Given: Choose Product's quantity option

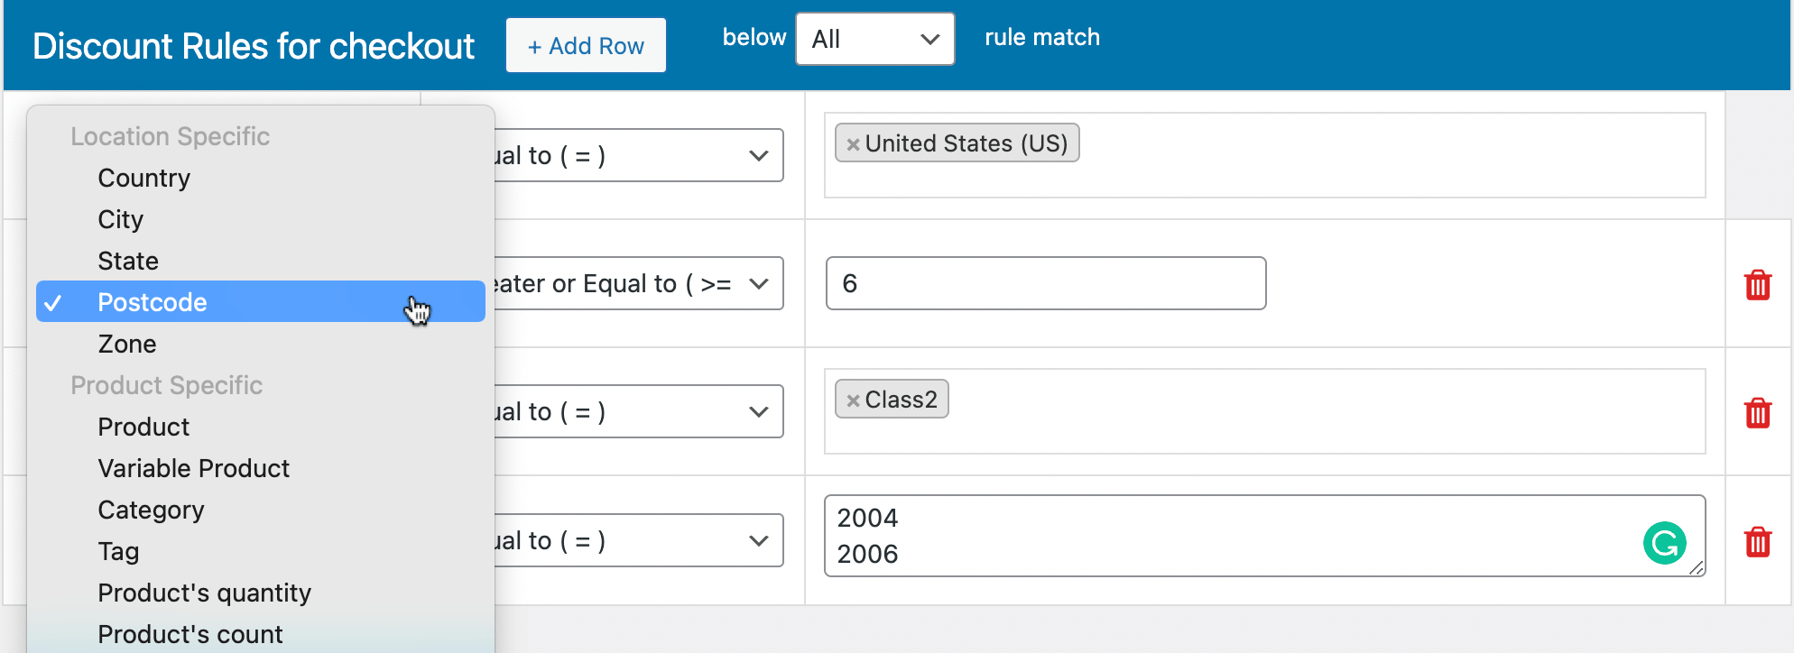Looking at the screenshot, I should 204,593.
